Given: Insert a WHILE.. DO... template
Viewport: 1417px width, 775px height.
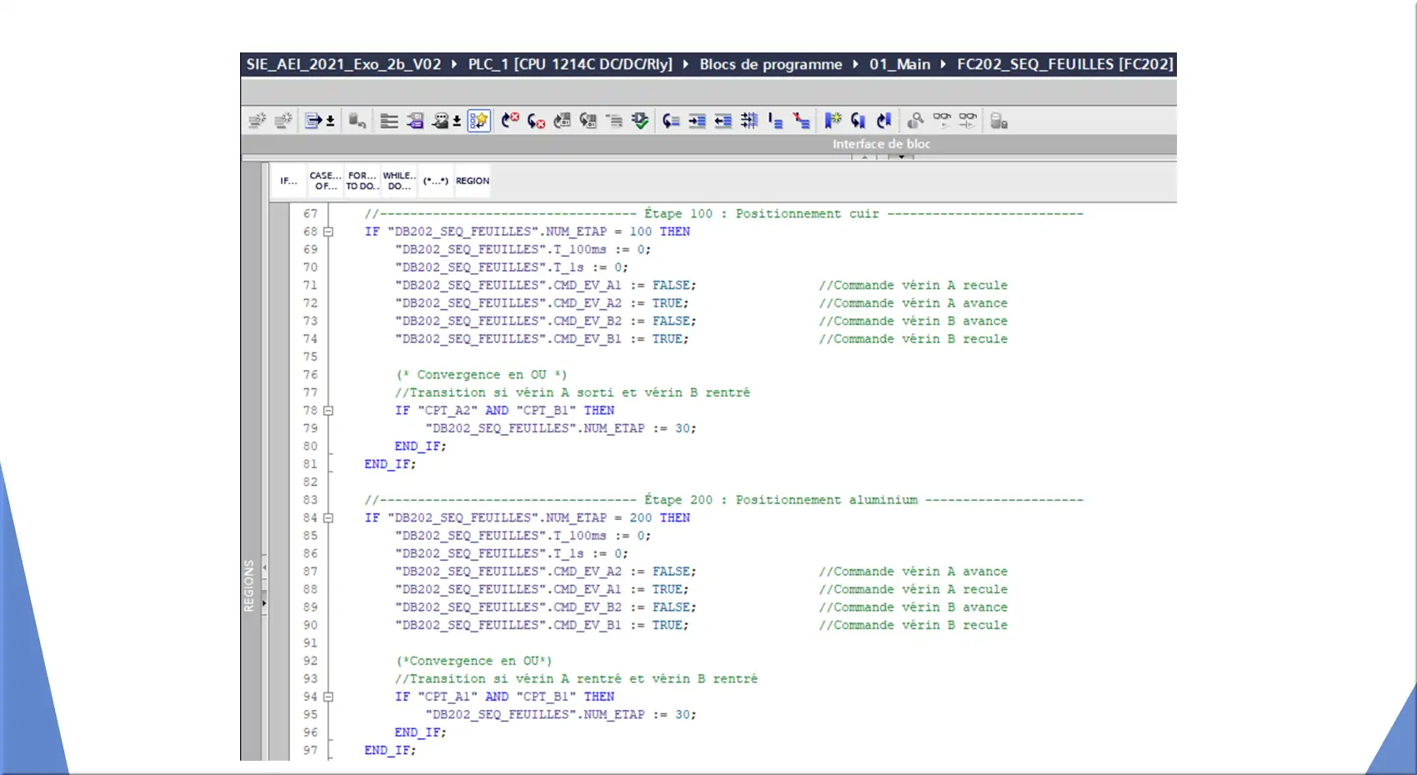Looking at the screenshot, I should tap(399, 181).
